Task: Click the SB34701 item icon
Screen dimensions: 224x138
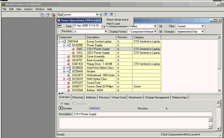Action: pos(69,60)
